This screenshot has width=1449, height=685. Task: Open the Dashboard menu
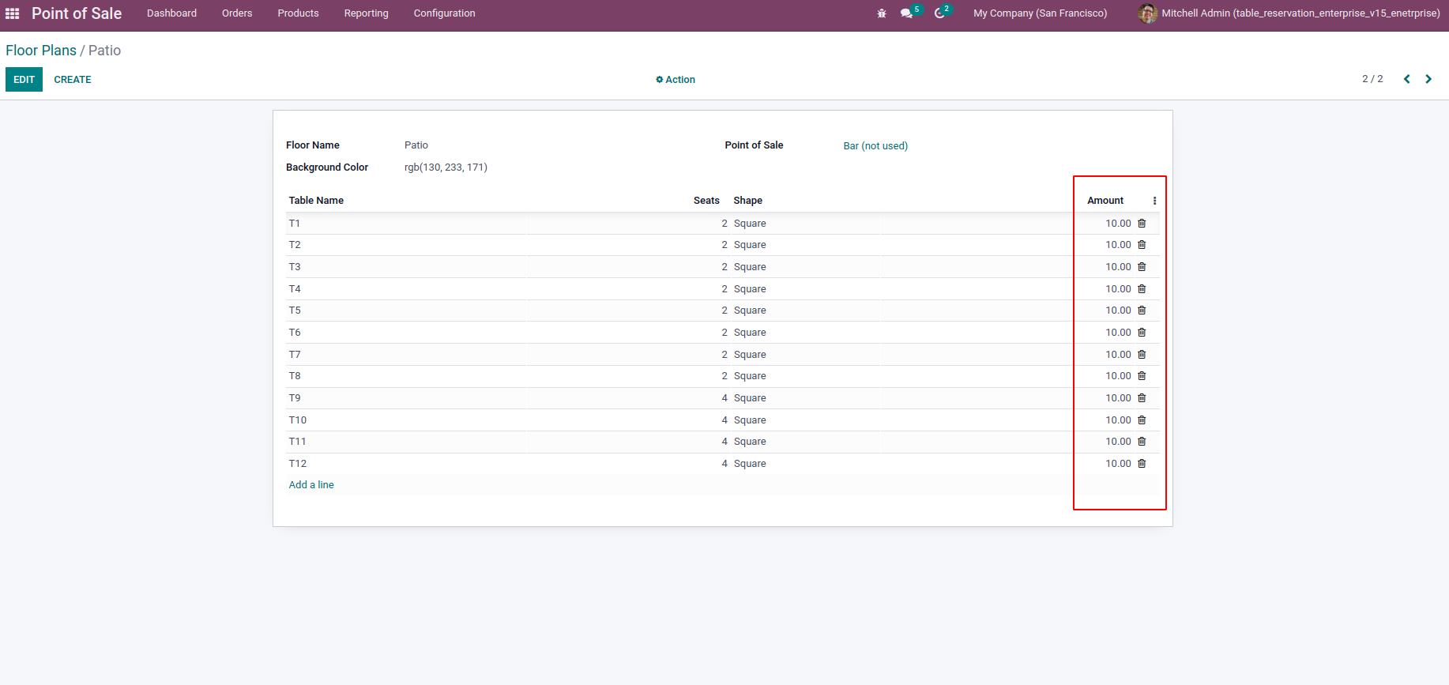click(x=171, y=13)
